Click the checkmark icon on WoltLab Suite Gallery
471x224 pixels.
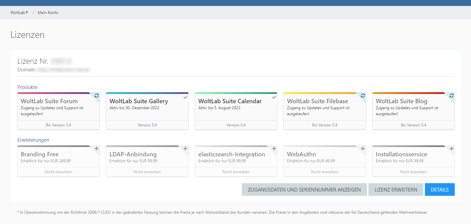185,97
